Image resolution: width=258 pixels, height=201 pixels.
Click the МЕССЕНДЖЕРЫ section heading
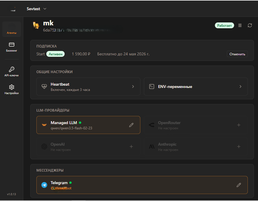[50, 170]
